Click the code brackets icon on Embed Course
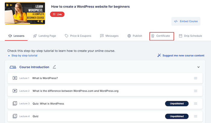 pos(176,21)
